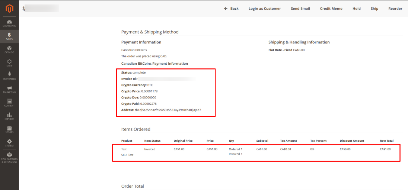Open the Catalog box icon
Viewport: 408px width, 190px height.
tap(9, 49)
